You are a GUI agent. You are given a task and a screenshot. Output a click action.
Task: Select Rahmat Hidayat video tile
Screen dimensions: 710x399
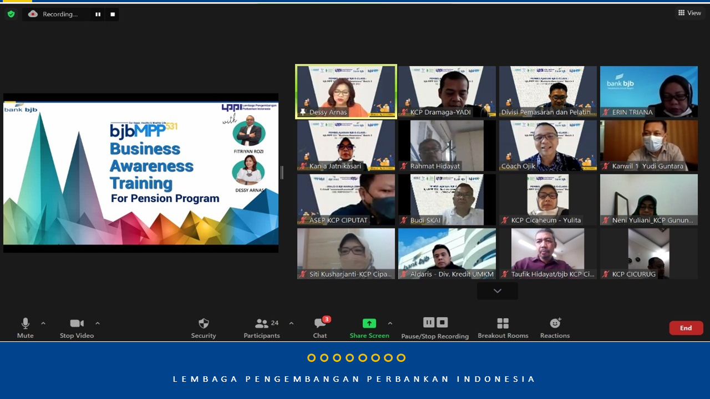point(447,146)
